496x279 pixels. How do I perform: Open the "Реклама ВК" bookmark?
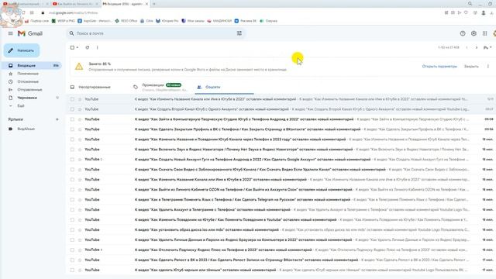pyautogui.click(x=246, y=21)
